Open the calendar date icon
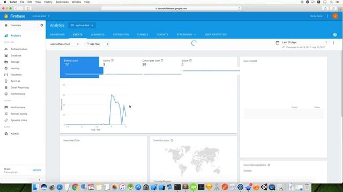 [x=278, y=43]
